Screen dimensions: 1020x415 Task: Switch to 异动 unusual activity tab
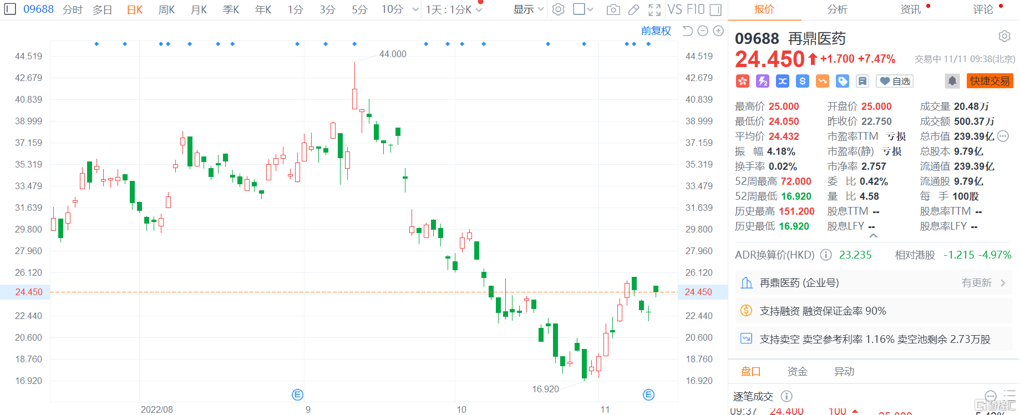point(844,372)
